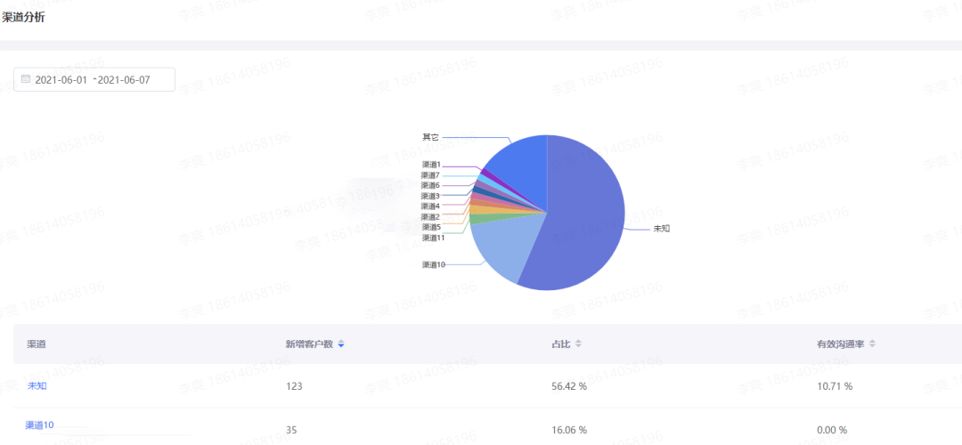Click the 渠道分析 page title

coord(23,18)
